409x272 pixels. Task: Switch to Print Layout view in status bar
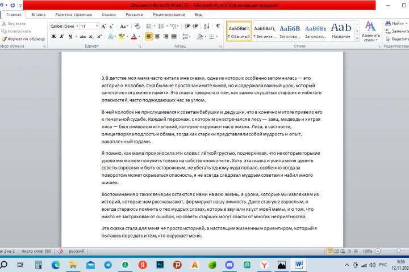[330, 251]
